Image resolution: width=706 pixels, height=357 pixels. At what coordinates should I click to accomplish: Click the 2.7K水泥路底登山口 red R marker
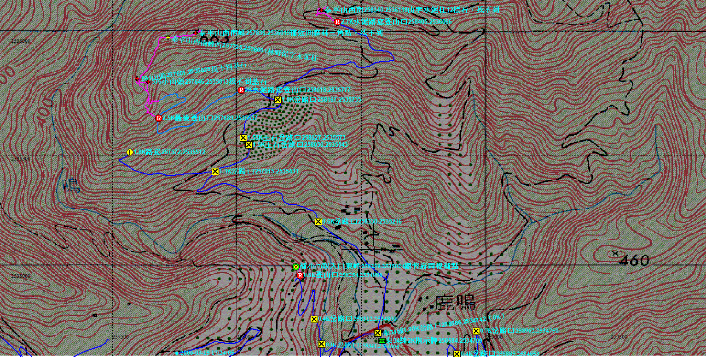tap(337, 22)
